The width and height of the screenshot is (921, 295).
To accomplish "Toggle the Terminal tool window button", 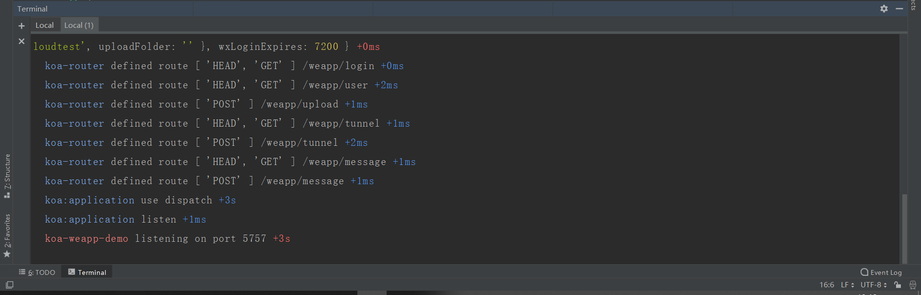I will 87,272.
